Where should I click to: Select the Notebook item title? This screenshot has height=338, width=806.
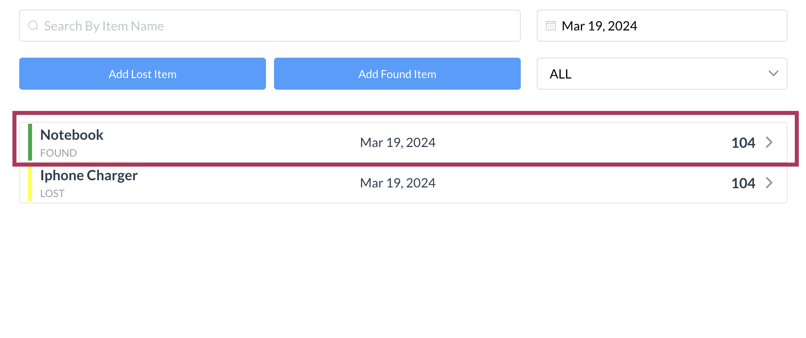[72, 135]
